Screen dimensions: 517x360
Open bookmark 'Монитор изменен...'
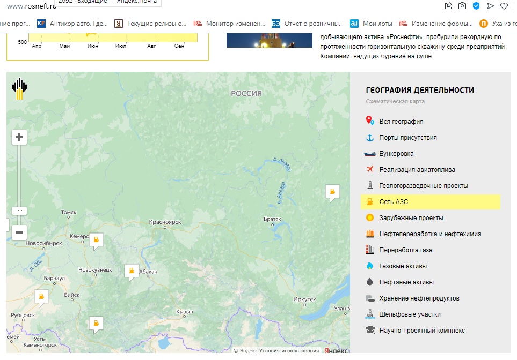pos(229,24)
